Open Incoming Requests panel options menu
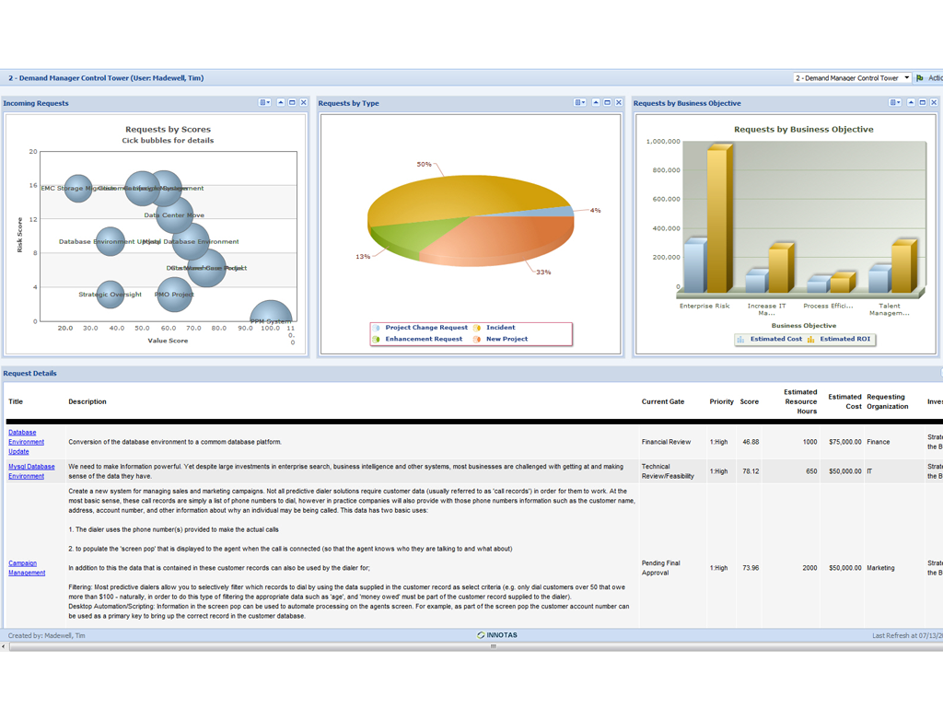The height and width of the screenshot is (707, 943). click(264, 103)
